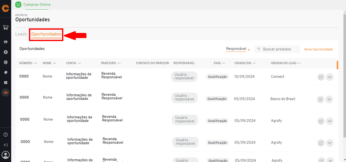
Task: Click the filter icon in Buscar produtos
Action: (259, 49)
